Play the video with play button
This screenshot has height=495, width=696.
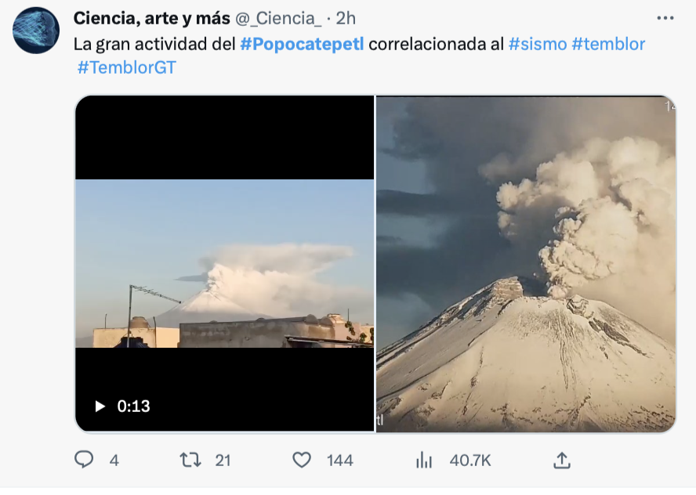click(x=100, y=406)
